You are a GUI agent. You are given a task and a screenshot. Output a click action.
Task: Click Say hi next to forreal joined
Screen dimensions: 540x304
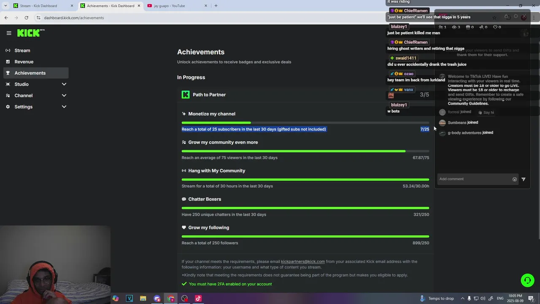pyautogui.click(x=486, y=112)
